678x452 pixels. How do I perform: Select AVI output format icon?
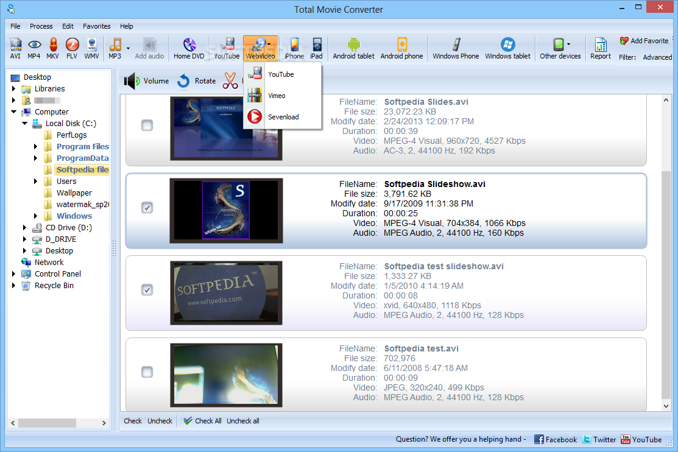coord(16,48)
